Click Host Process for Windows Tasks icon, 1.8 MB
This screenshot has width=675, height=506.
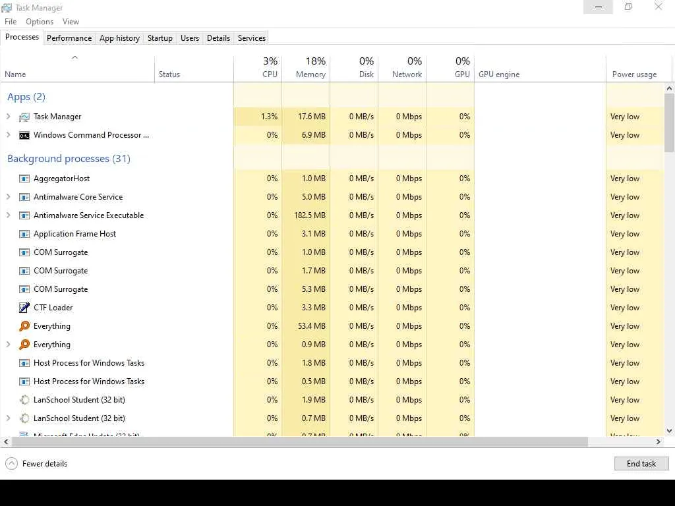click(x=24, y=363)
